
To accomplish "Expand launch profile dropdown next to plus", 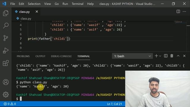I will coord(160,56).
